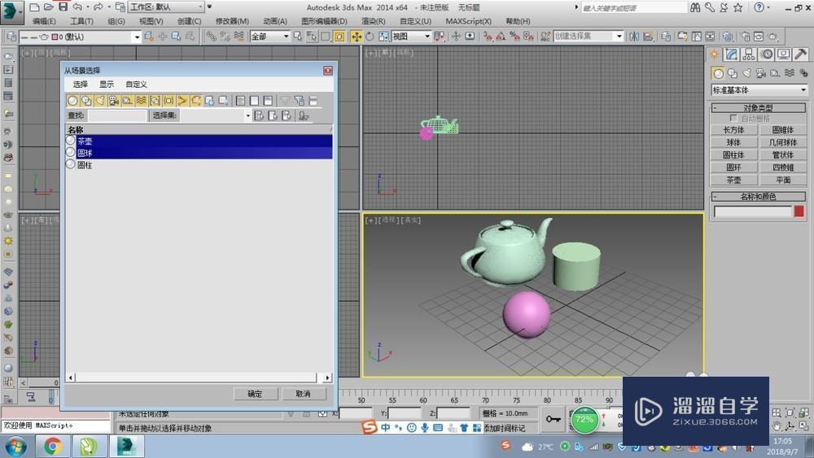This screenshot has width=814, height=458.
Task: Switch to the Motion command panel tab
Action: (766, 55)
